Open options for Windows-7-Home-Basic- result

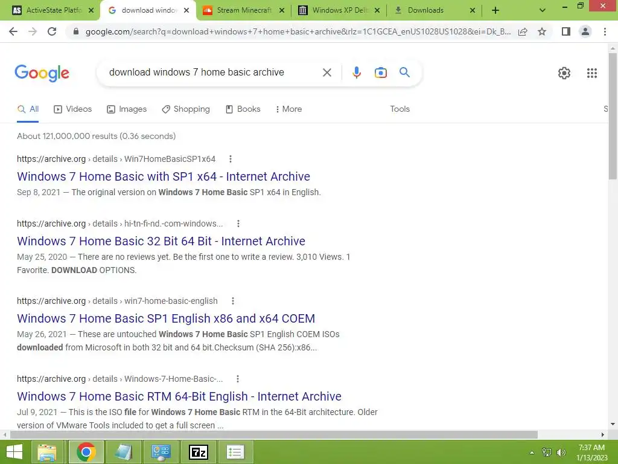point(238,379)
